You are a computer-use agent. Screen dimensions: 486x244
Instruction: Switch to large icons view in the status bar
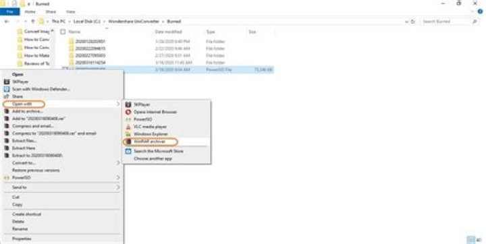point(479,240)
